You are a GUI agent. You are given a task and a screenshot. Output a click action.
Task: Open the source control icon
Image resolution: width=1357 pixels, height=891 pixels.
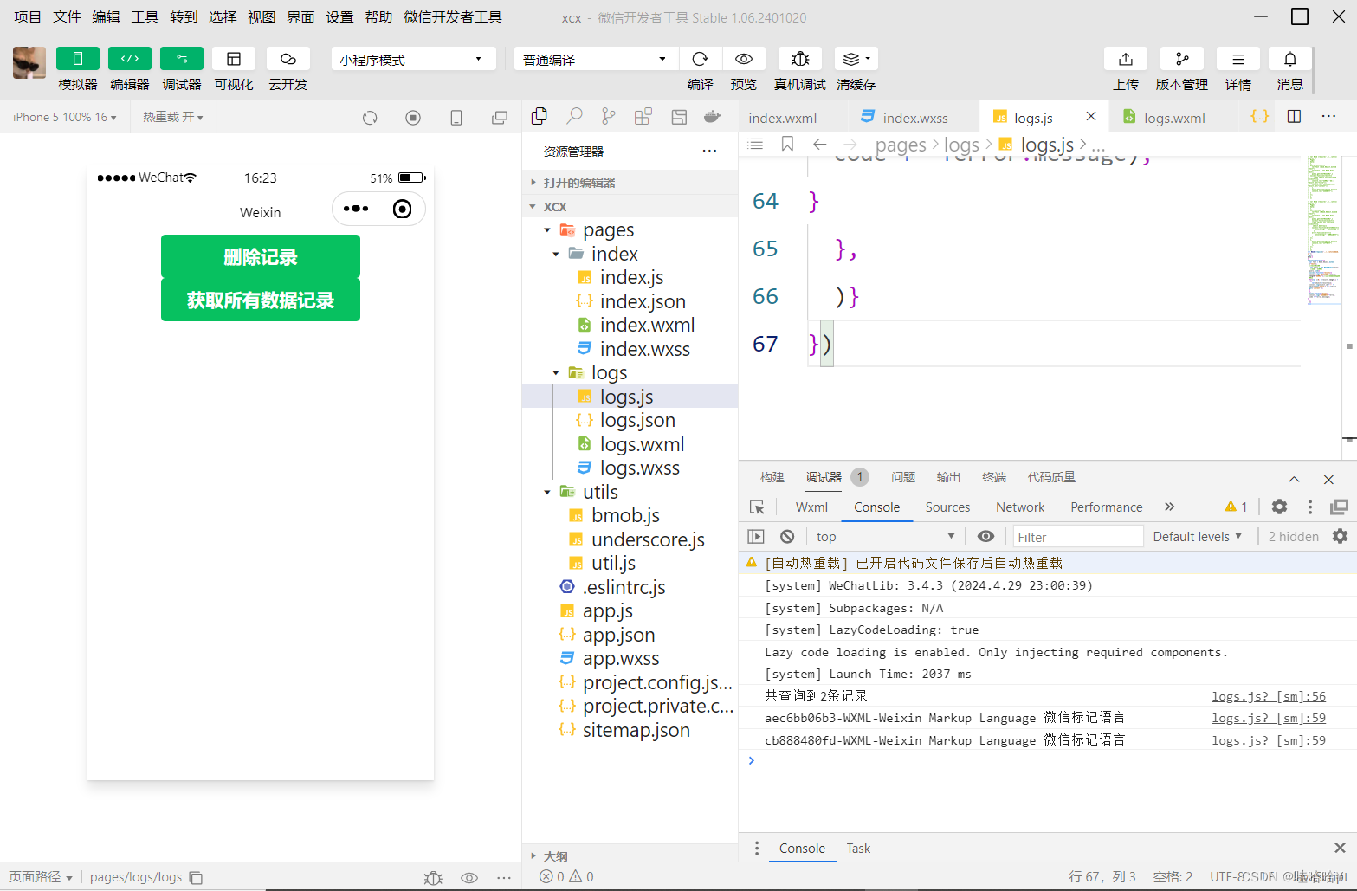coord(609,116)
